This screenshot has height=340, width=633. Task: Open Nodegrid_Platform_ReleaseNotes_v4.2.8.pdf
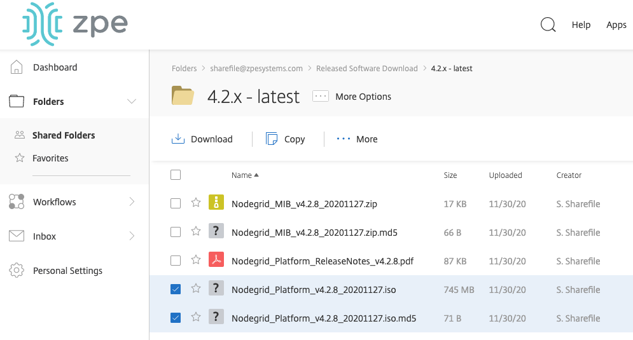323,261
